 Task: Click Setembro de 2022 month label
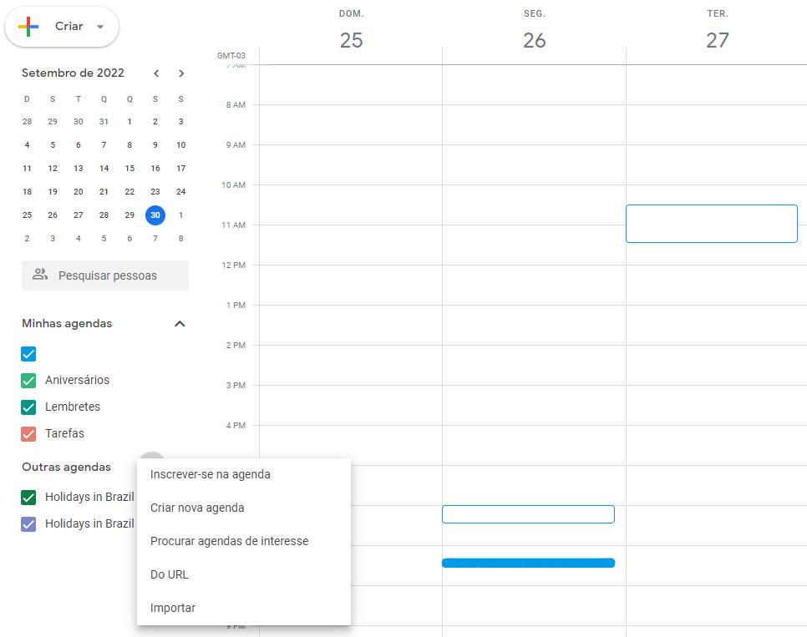(x=73, y=73)
